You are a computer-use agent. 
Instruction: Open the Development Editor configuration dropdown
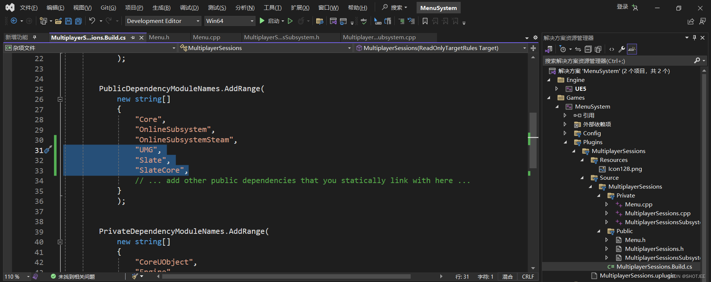click(x=163, y=21)
